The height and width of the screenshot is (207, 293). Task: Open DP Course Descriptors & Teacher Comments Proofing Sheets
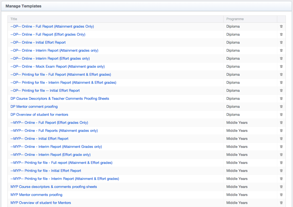point(60,99)
